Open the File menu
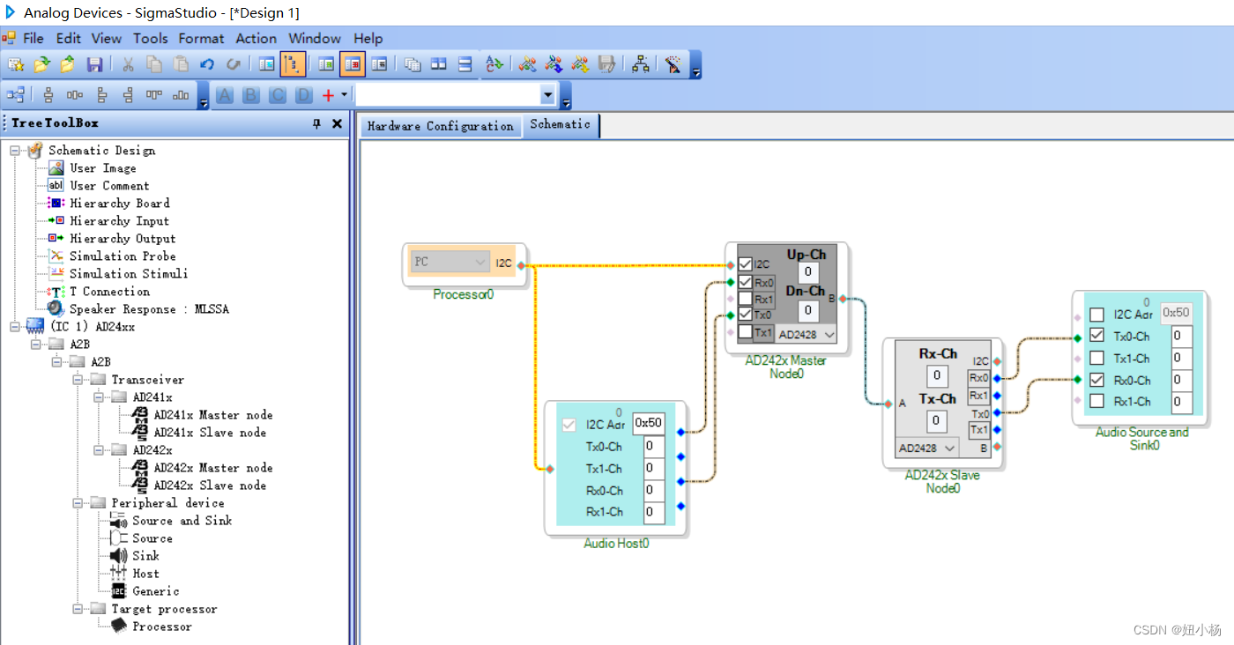This screenshot has width=1234, height=645. [x=33, y=39]
